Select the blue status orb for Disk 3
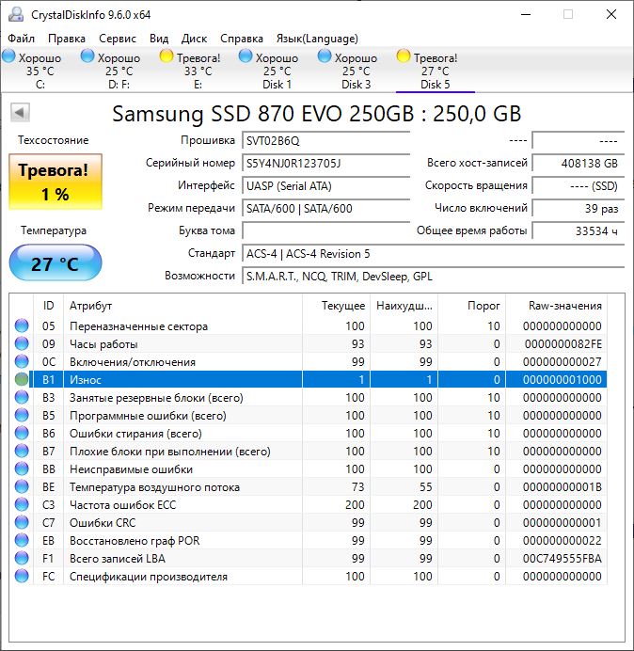The image size is (634, 651). [325, 56]
